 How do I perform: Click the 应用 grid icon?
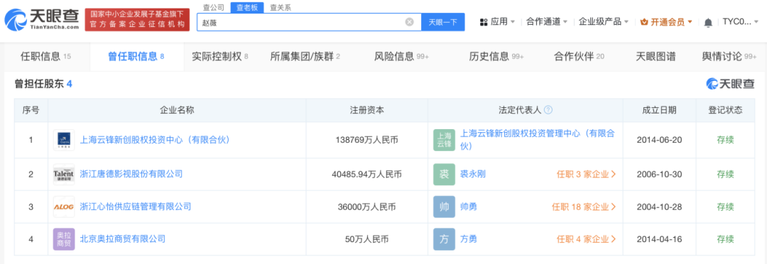click(x=484, y=22)
